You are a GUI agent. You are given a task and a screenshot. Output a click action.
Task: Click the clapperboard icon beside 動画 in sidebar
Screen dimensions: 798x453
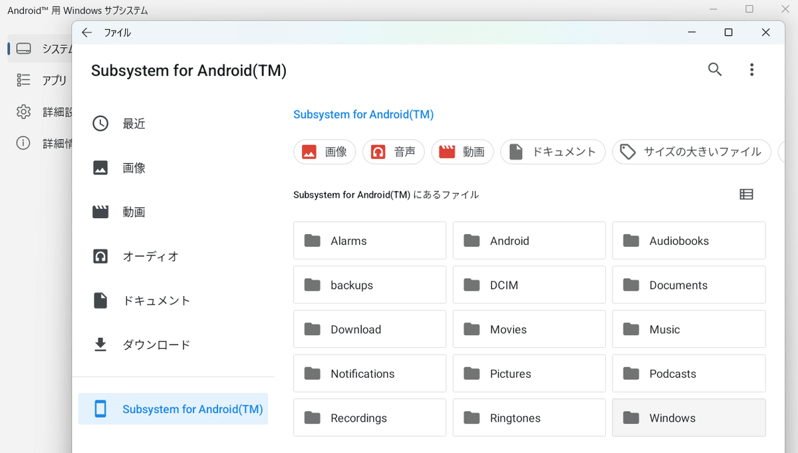tap(100, 212)
